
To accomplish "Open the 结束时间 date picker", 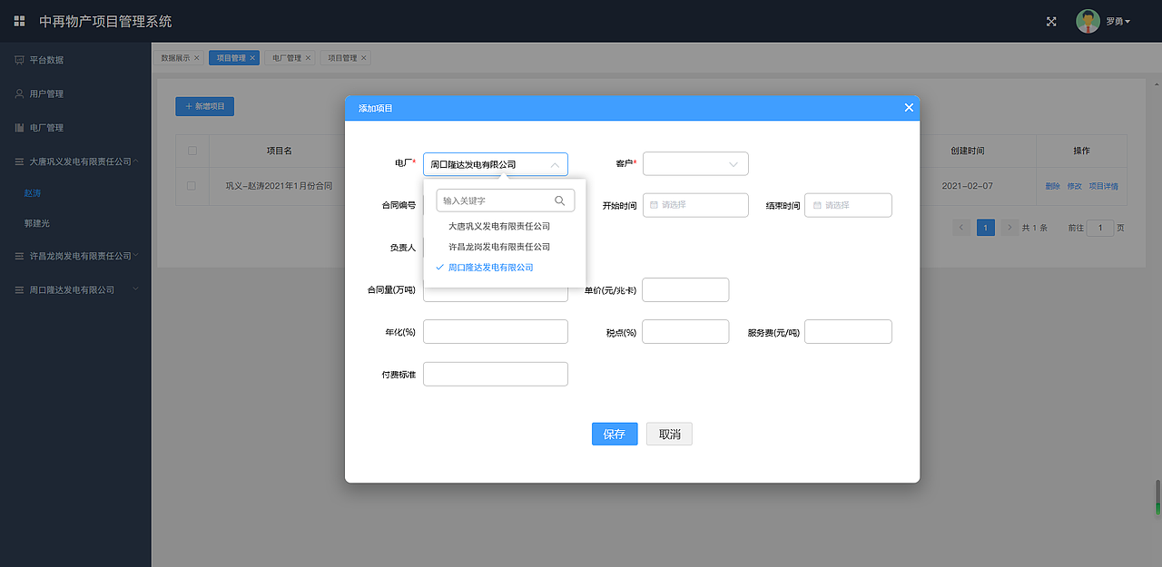I will tap(848, 205).
